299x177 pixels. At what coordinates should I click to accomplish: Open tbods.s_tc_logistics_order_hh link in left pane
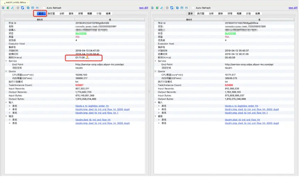(x=92, y=106)
